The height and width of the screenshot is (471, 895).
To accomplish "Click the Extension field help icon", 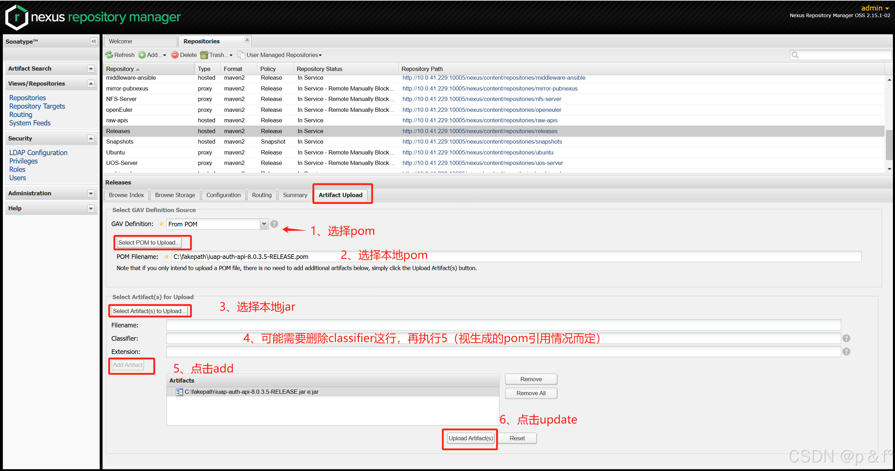I will 846,352.
